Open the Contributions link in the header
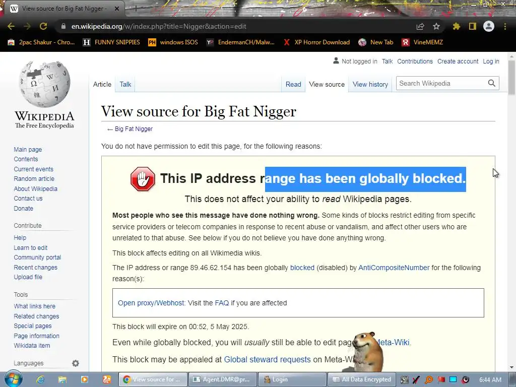Viewport: 516px width, 387px height. click(415, 61)
